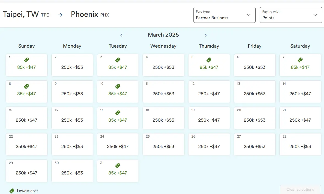
Task: Click the green tag icon on March 10
Action: point(118,86)
